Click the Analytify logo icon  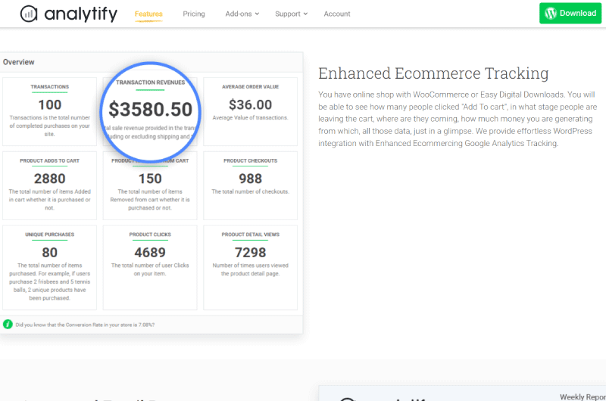(29, 14)
